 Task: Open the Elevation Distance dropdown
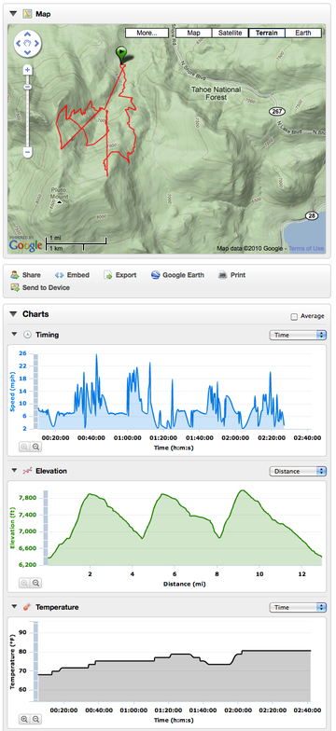[298, 472]
